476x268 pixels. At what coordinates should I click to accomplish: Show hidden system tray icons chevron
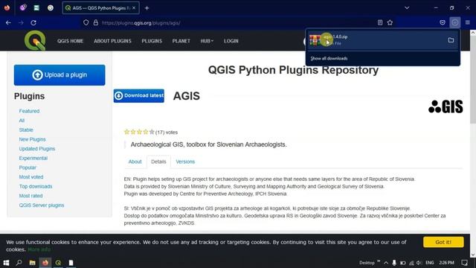point(386,263)
